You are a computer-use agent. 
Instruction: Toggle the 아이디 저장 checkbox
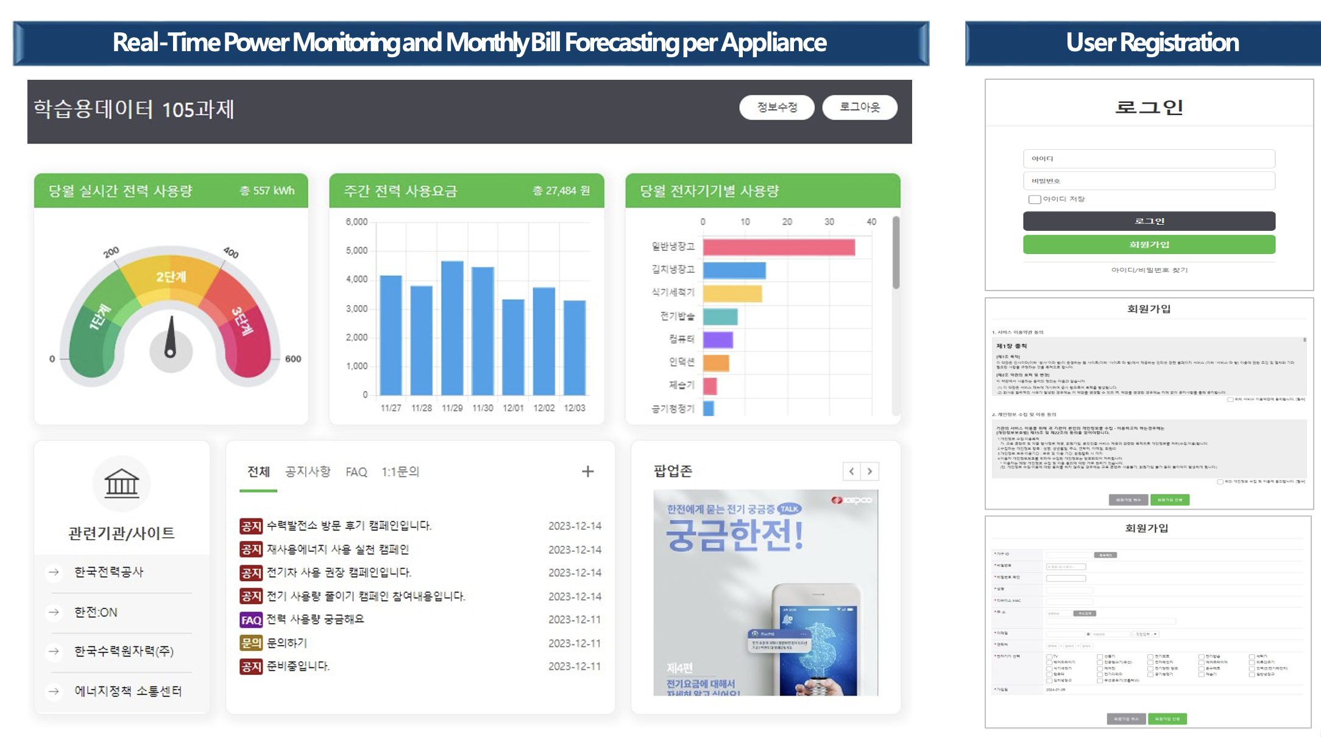pos(1035,200)
